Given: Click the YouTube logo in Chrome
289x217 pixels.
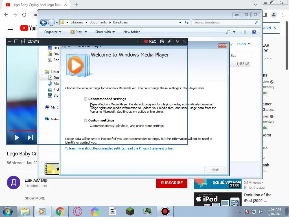Looking at the screenshot, I should [29, 28].
